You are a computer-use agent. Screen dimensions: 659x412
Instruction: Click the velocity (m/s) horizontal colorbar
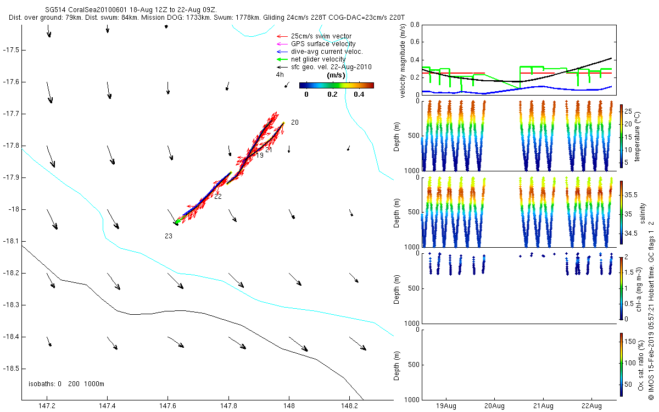[x=336, y=85]
